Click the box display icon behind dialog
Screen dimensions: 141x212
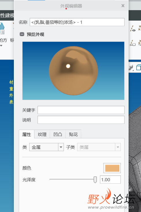138,67
